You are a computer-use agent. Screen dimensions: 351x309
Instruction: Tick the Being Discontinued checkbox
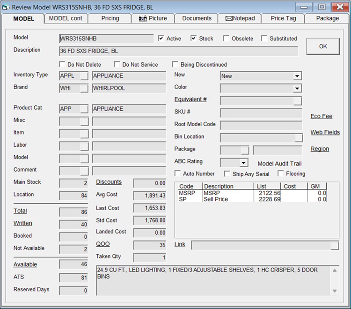(175, 65)
